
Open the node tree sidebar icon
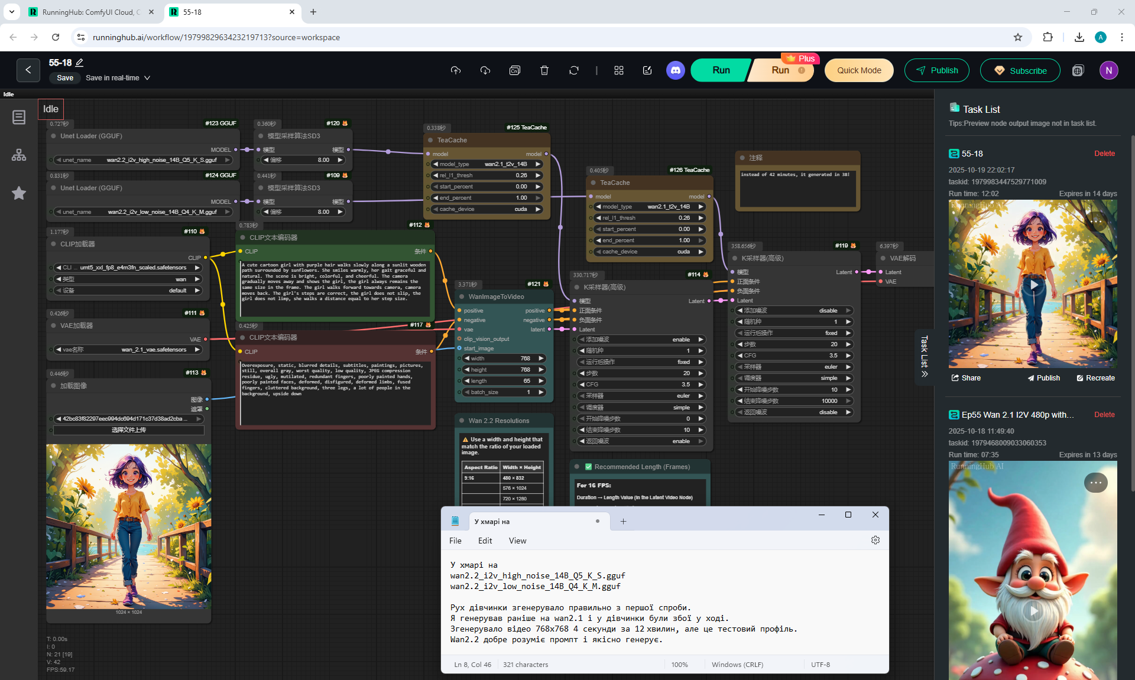19,155
